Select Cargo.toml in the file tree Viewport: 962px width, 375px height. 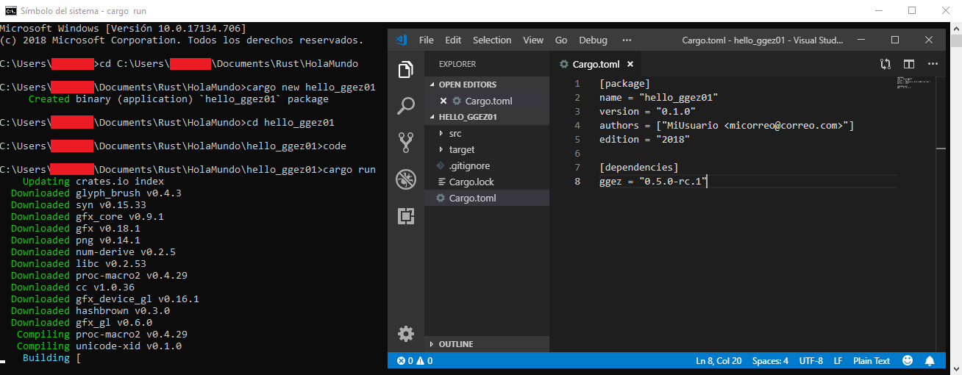click(x=474, y=198)
